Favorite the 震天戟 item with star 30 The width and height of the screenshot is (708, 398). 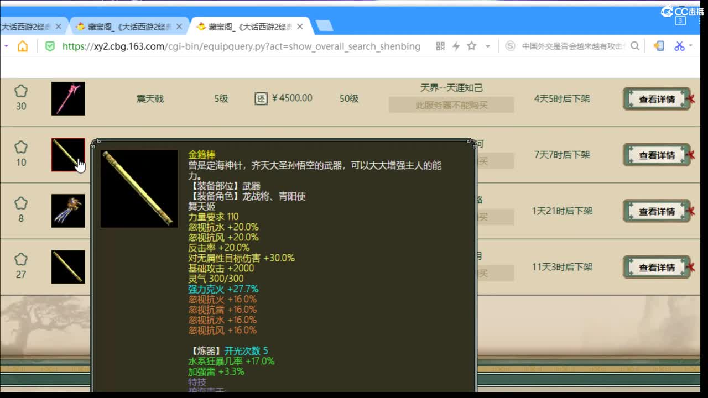(x=21, y=91)
